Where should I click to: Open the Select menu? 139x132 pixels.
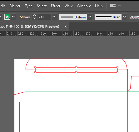tap(42, 6)
